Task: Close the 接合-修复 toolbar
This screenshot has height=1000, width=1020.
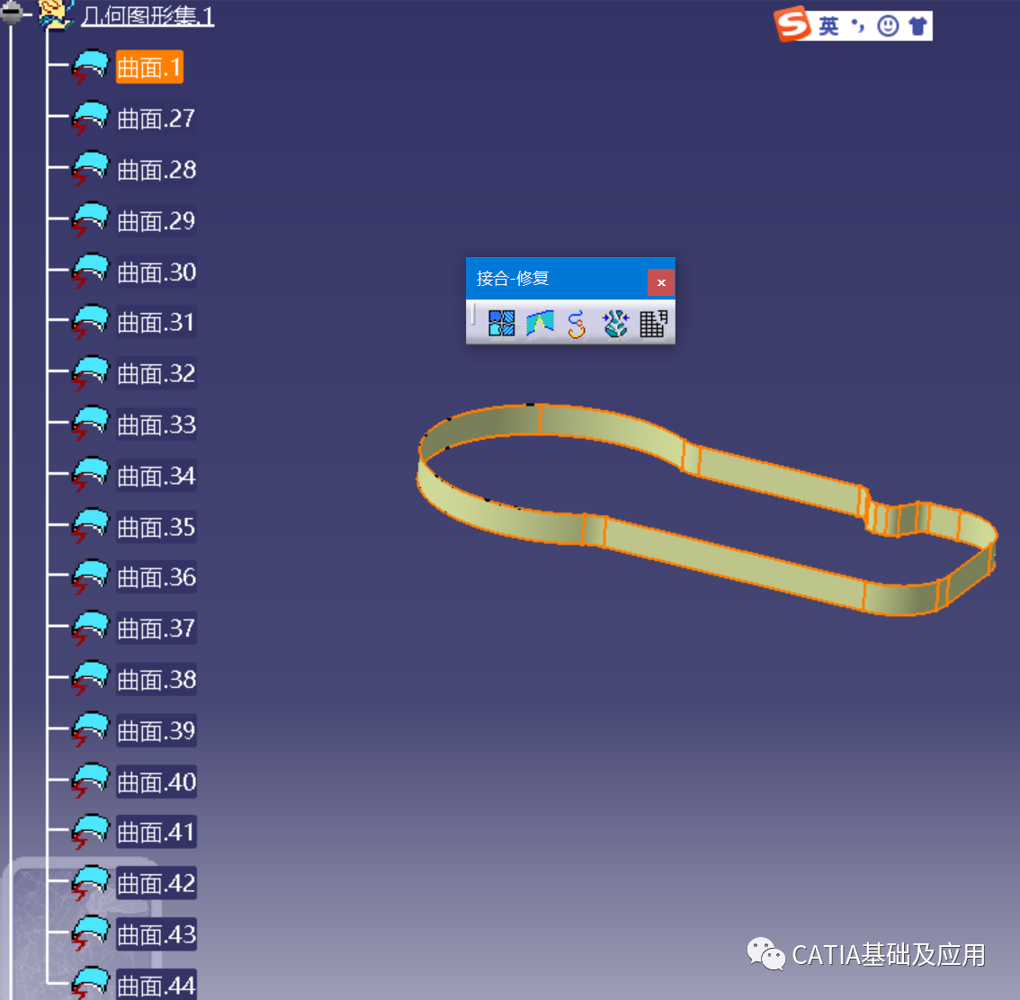Action: tap(661, 282)
